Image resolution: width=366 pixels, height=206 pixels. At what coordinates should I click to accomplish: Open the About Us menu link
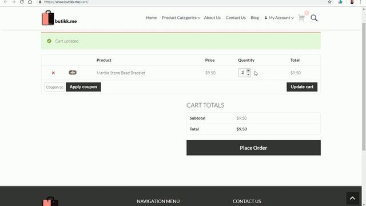[212, 18]
